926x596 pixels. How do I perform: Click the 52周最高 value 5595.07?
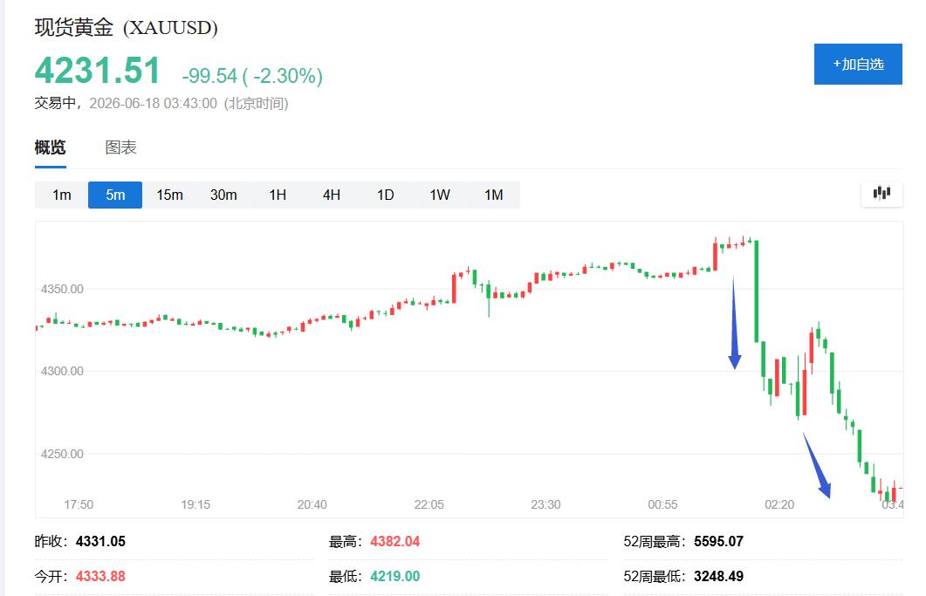tap(718, 541)
